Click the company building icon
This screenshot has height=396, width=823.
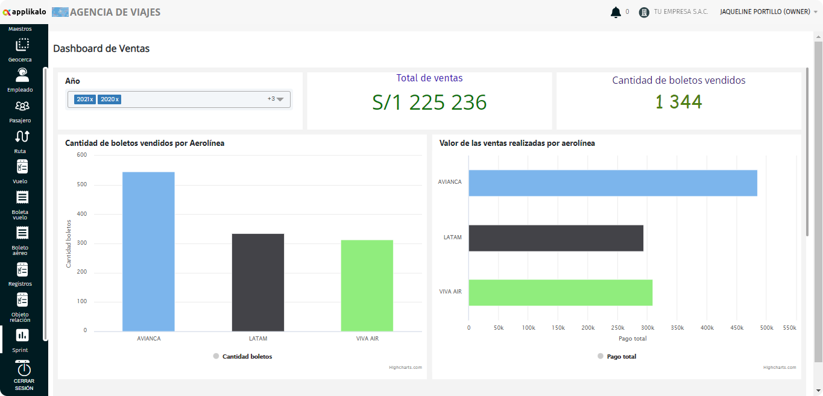click(644, 12)
